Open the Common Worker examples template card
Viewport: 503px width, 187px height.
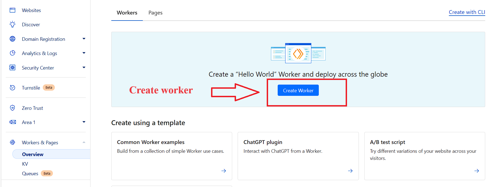pos(172,156)
